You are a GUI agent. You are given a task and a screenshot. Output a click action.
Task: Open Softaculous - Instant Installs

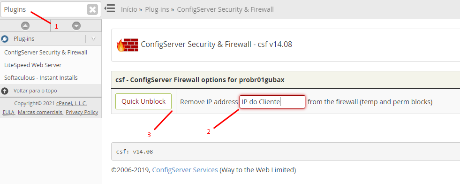(x=41, y=78)
